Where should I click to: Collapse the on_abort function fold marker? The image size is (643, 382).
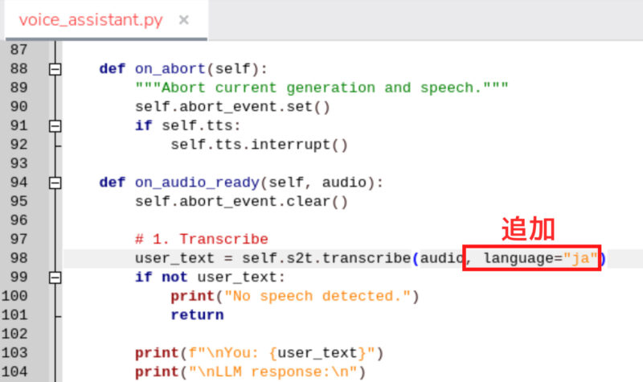55,69
